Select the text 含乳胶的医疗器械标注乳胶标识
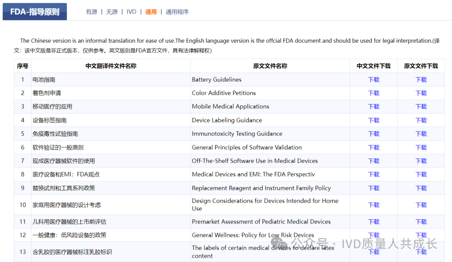Viewport: 452px width, 262px height. (72, 252)
